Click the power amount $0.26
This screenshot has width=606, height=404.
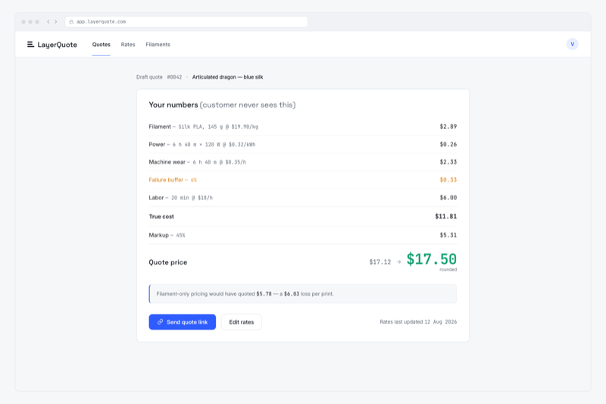(x=448, y=144)
